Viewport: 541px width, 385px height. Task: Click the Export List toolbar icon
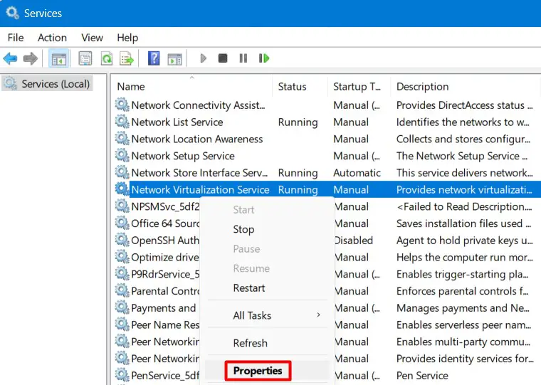(x=127, y=58)
